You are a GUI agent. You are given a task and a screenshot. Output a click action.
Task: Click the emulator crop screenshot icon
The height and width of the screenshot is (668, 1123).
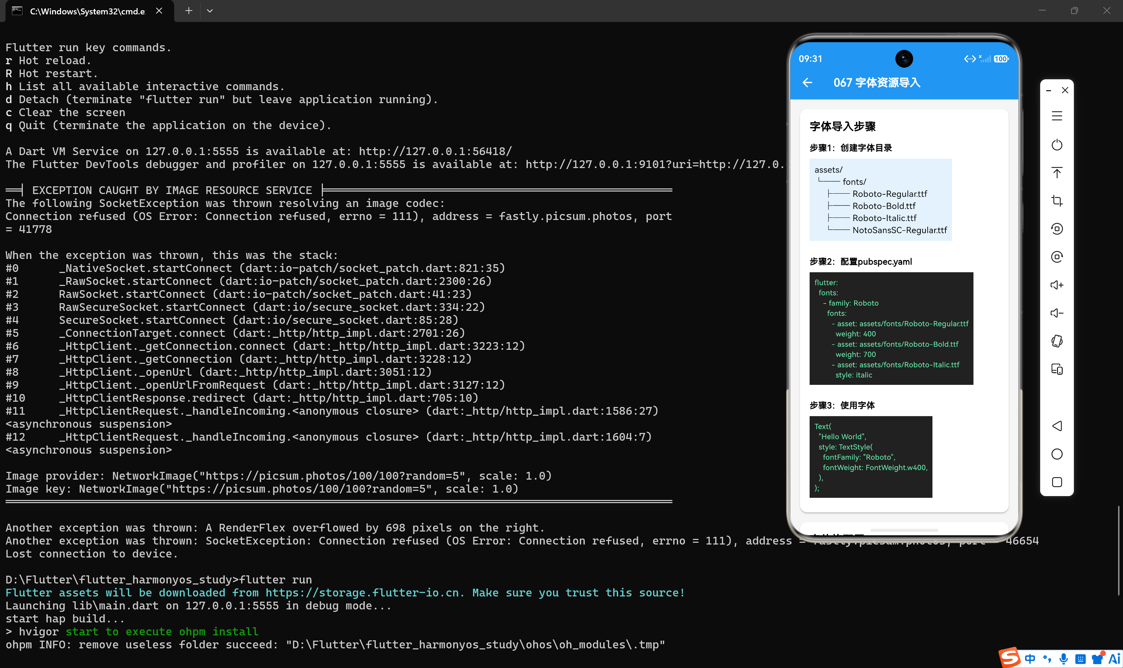pos(1057,201)
